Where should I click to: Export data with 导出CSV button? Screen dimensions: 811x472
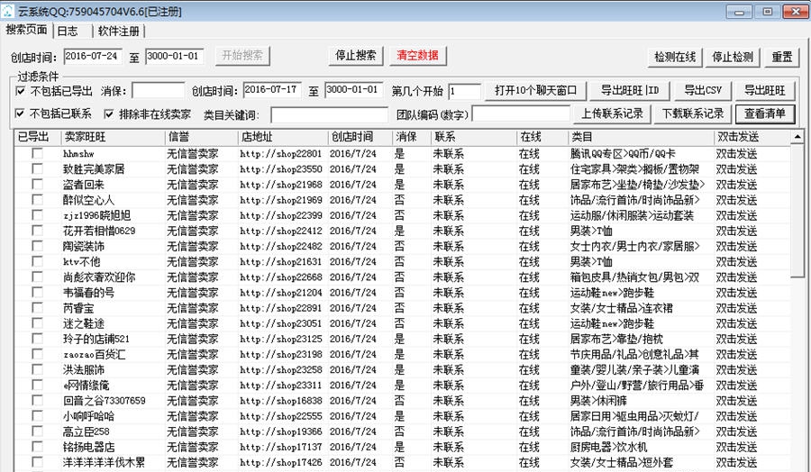point(702,90)
